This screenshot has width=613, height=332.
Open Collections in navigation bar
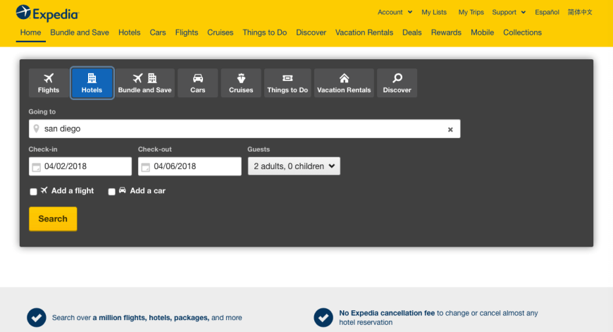click(522, 32)
